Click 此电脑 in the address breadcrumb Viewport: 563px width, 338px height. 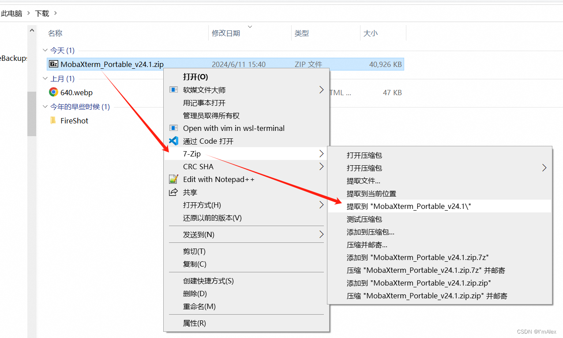point(11,13)
